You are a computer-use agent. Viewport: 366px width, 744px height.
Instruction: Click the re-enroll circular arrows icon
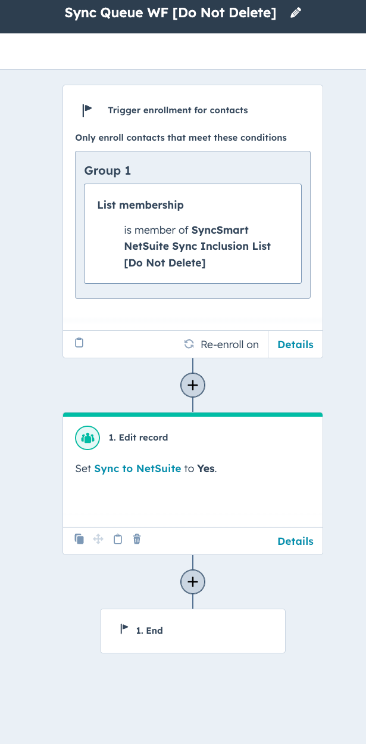189,344
